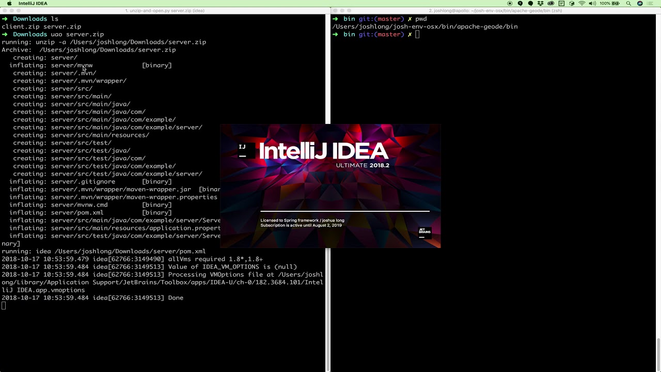Minimize the left terminal window
This screenshot has width=661, height=372.
click(x=11, y=10)
